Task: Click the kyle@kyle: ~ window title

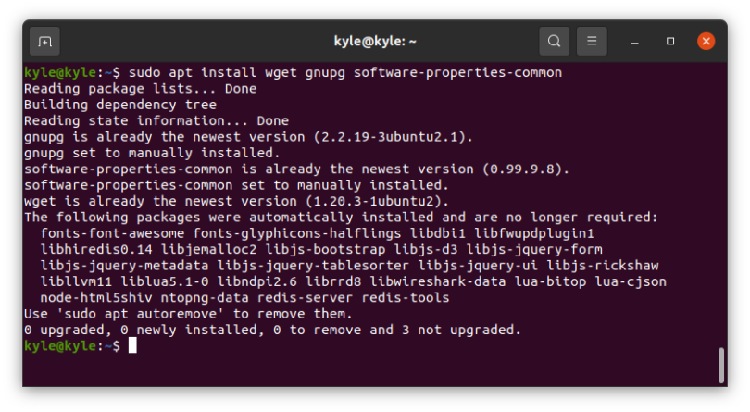Action: click(x=375, y=41)
